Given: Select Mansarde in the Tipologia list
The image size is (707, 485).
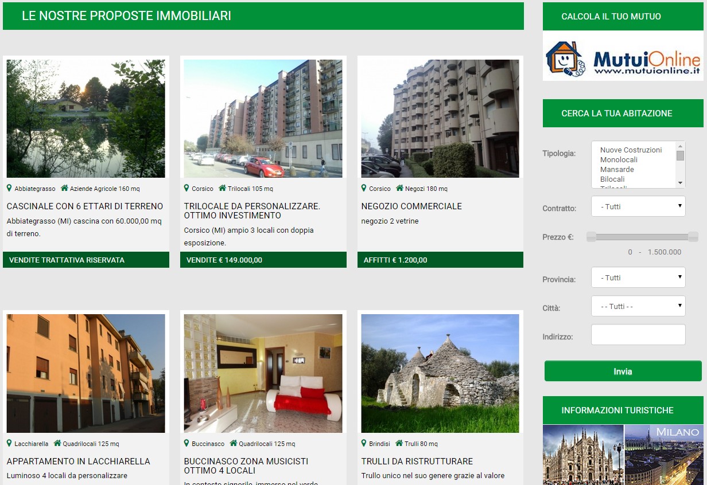Looking at the screenshot, I should 617,169.
